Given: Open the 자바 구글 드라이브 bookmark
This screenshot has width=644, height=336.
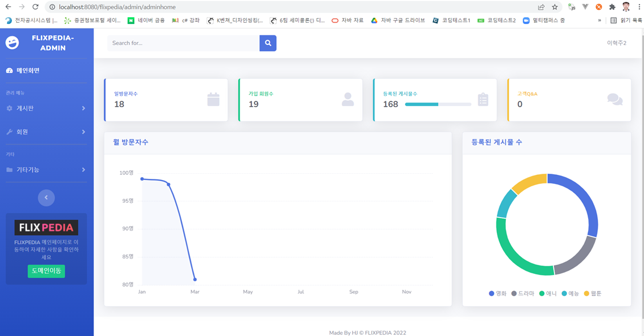Looking at the screenshot, I should 398,20.
